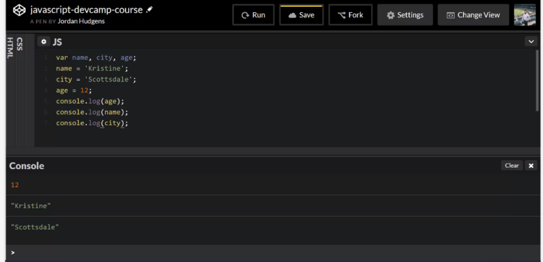Switch to the CSS editor tab
This screenshot has height=262, width=543.
20,44
